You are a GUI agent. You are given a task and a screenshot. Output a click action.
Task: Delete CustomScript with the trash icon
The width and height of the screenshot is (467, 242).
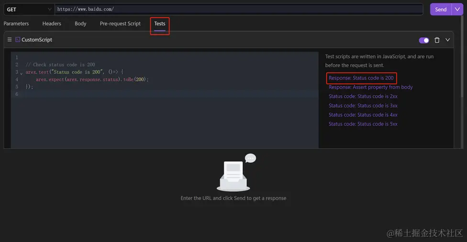437,40
